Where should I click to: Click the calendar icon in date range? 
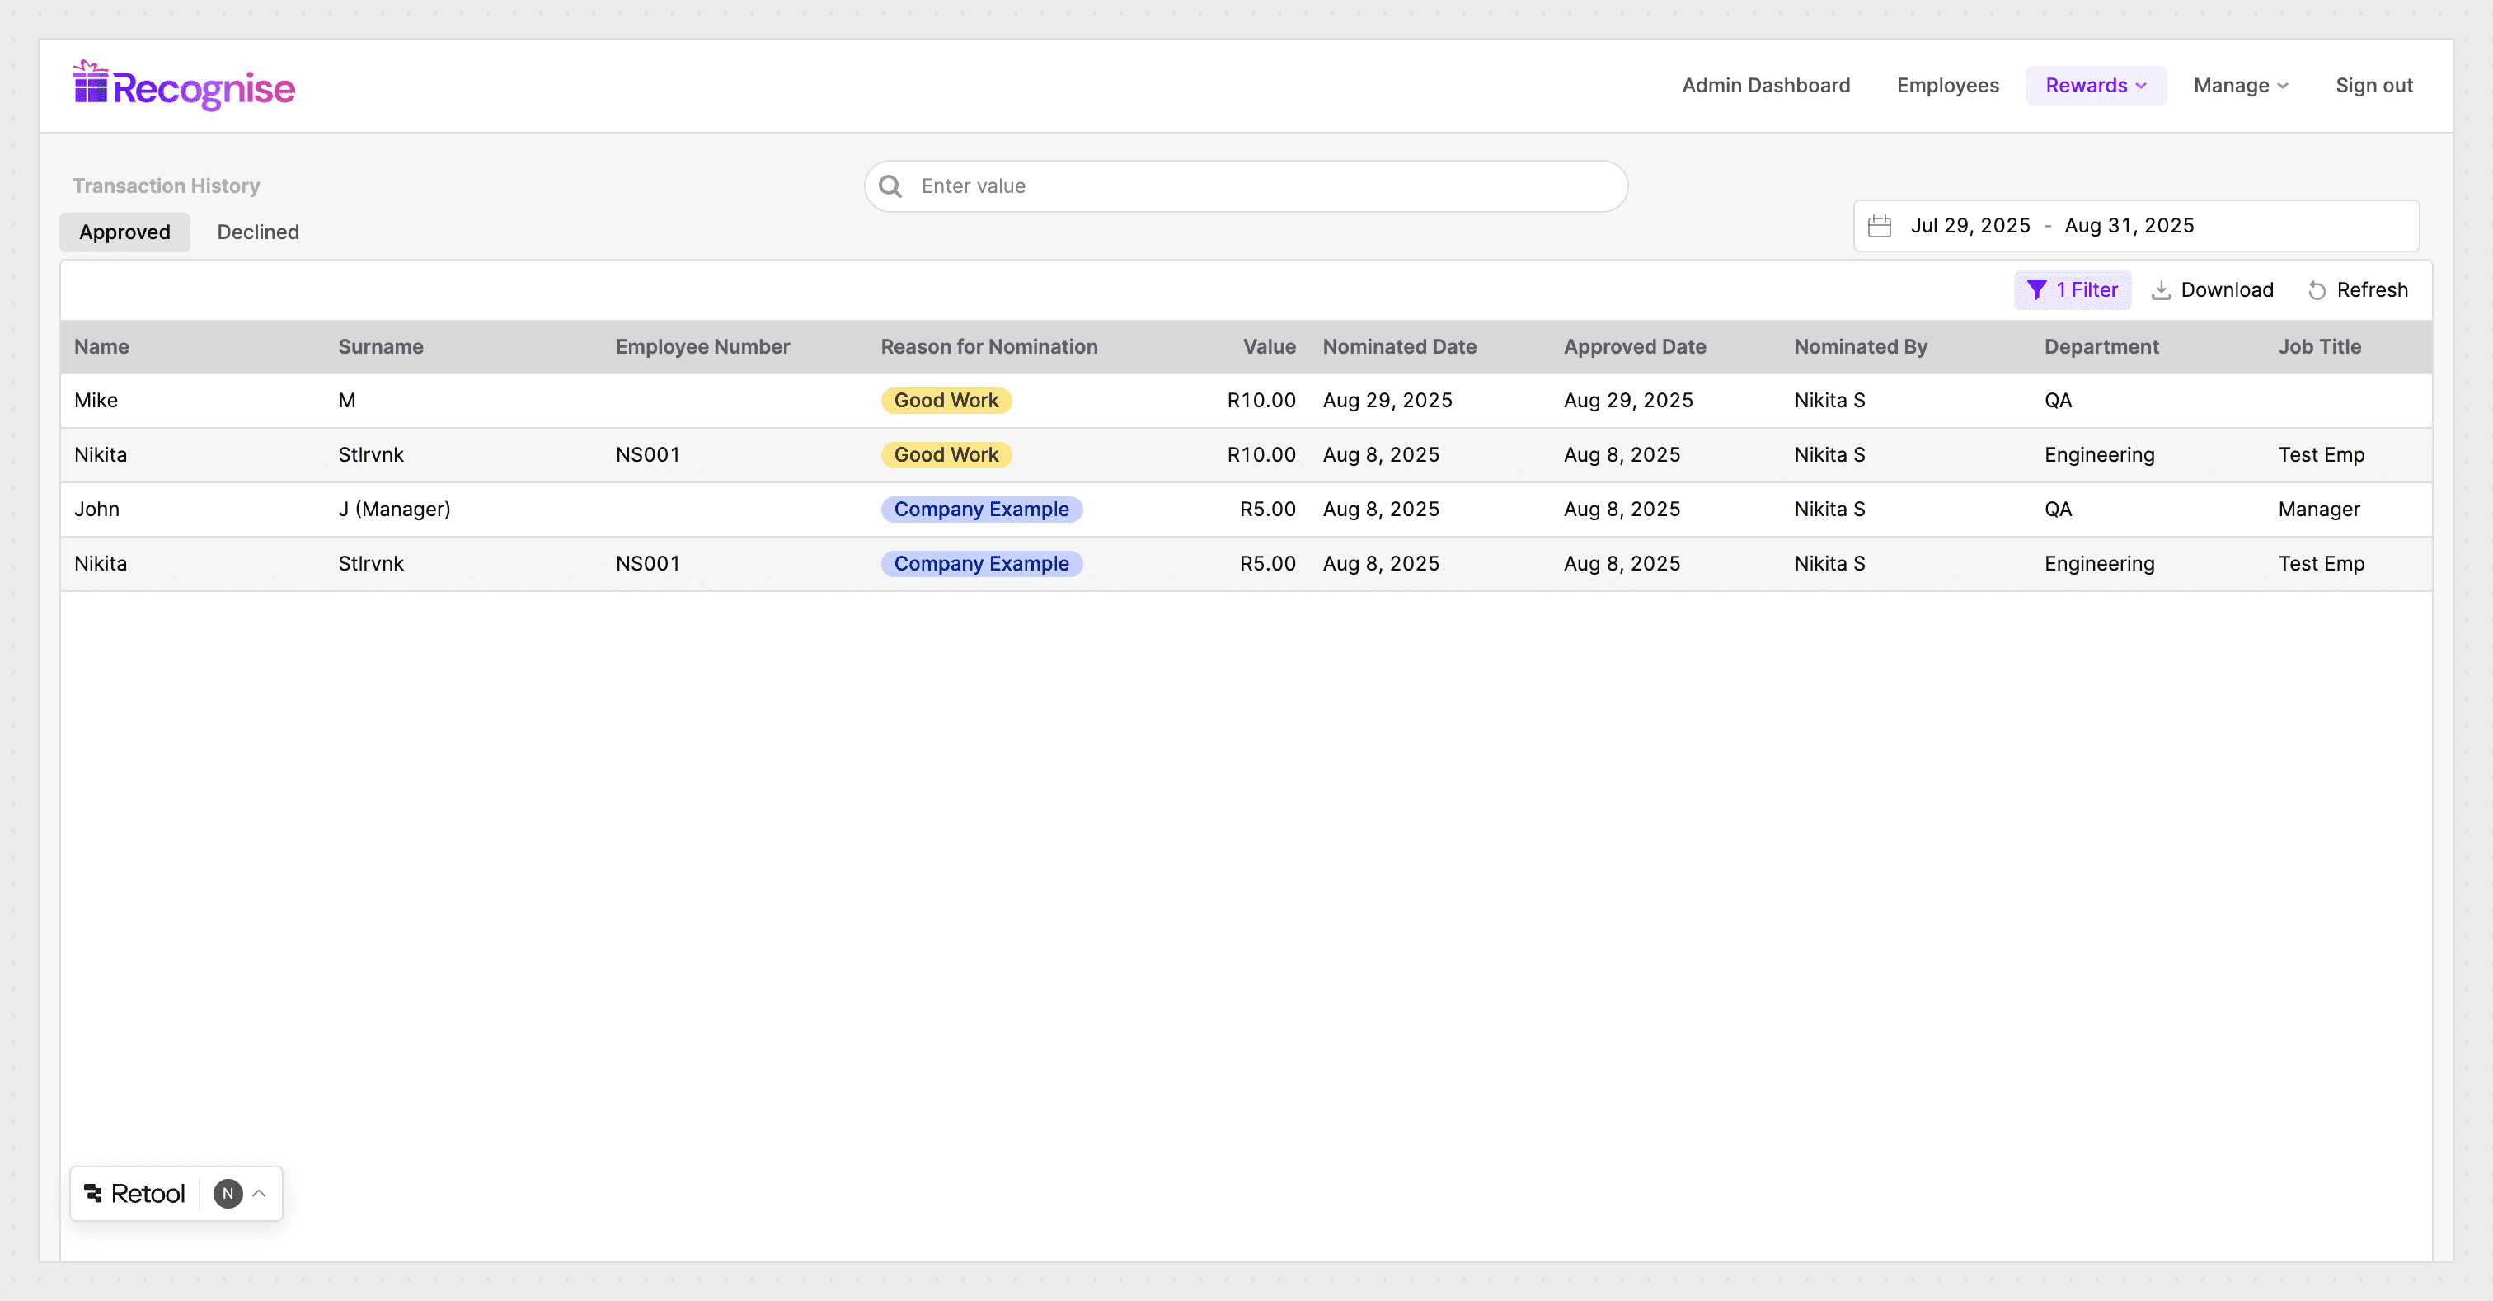click(x=1879, y=226)
